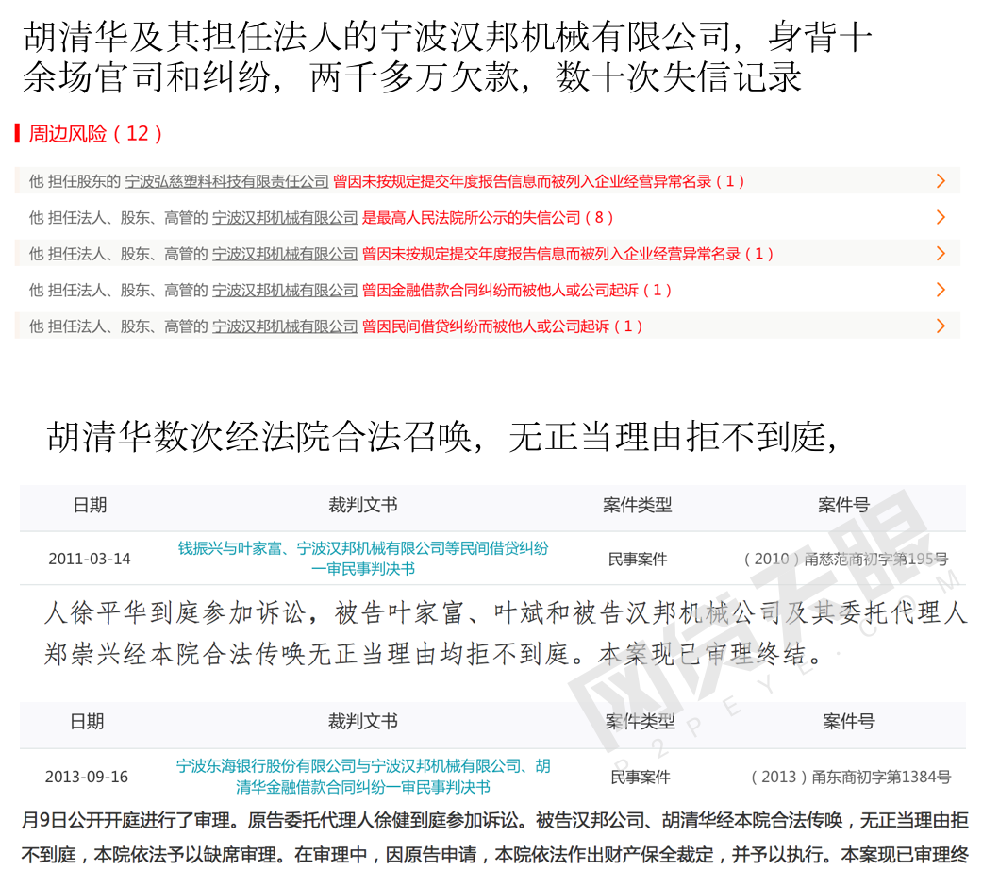Open the 钱振兴与叶家富 民间借贷纠纷 judgment link
999x870 pixels.
coord(363,559)
